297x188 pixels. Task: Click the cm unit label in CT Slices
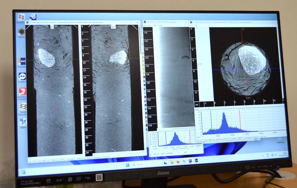tap(197, 105)
